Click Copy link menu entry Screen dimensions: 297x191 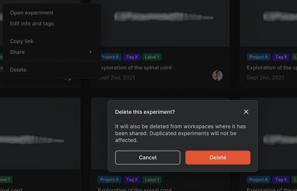pos(22,41)
